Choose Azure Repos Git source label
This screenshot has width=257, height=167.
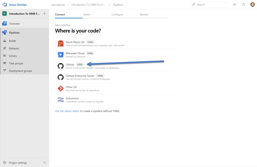point(75,42)
